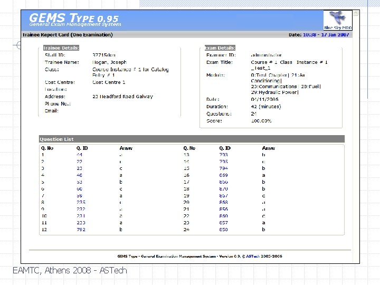Screen dimensions: 380x285
Task: Open Q. ID 23 link for question 3
Action: pos(80,168)
